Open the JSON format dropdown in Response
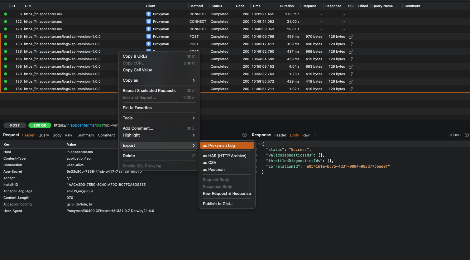The width and height of the screenshot is (470, 260). click(x=455, y=135)
